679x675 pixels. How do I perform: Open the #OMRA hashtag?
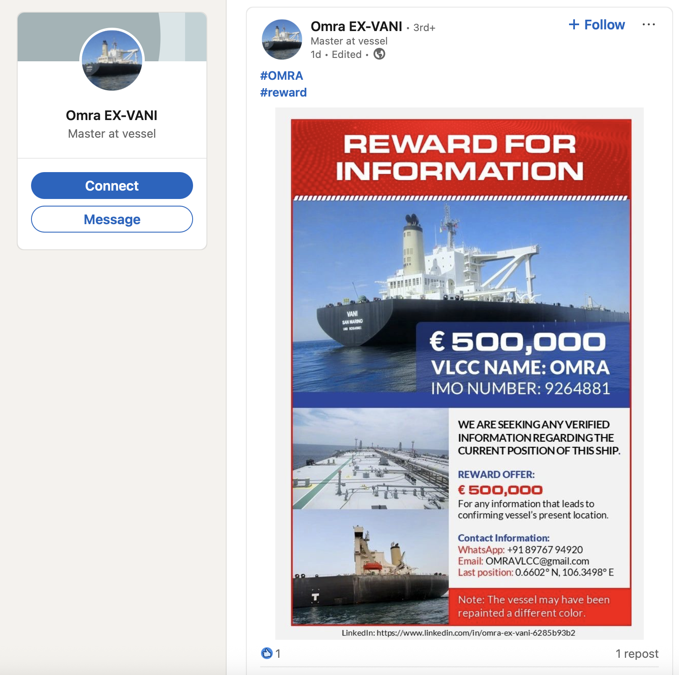point(282,76)
